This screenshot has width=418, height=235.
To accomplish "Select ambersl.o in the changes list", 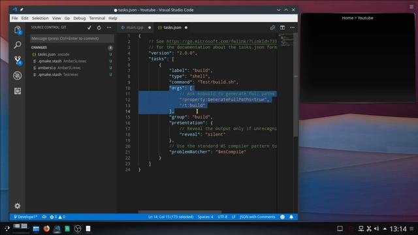I will tap(71, 68).
